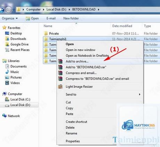The image size is (160, 147).
Task: Click the Music note icon
Action: [x=7, y=72]
